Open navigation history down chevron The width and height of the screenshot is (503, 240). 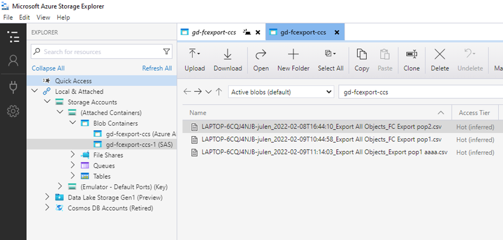[208, 92]
